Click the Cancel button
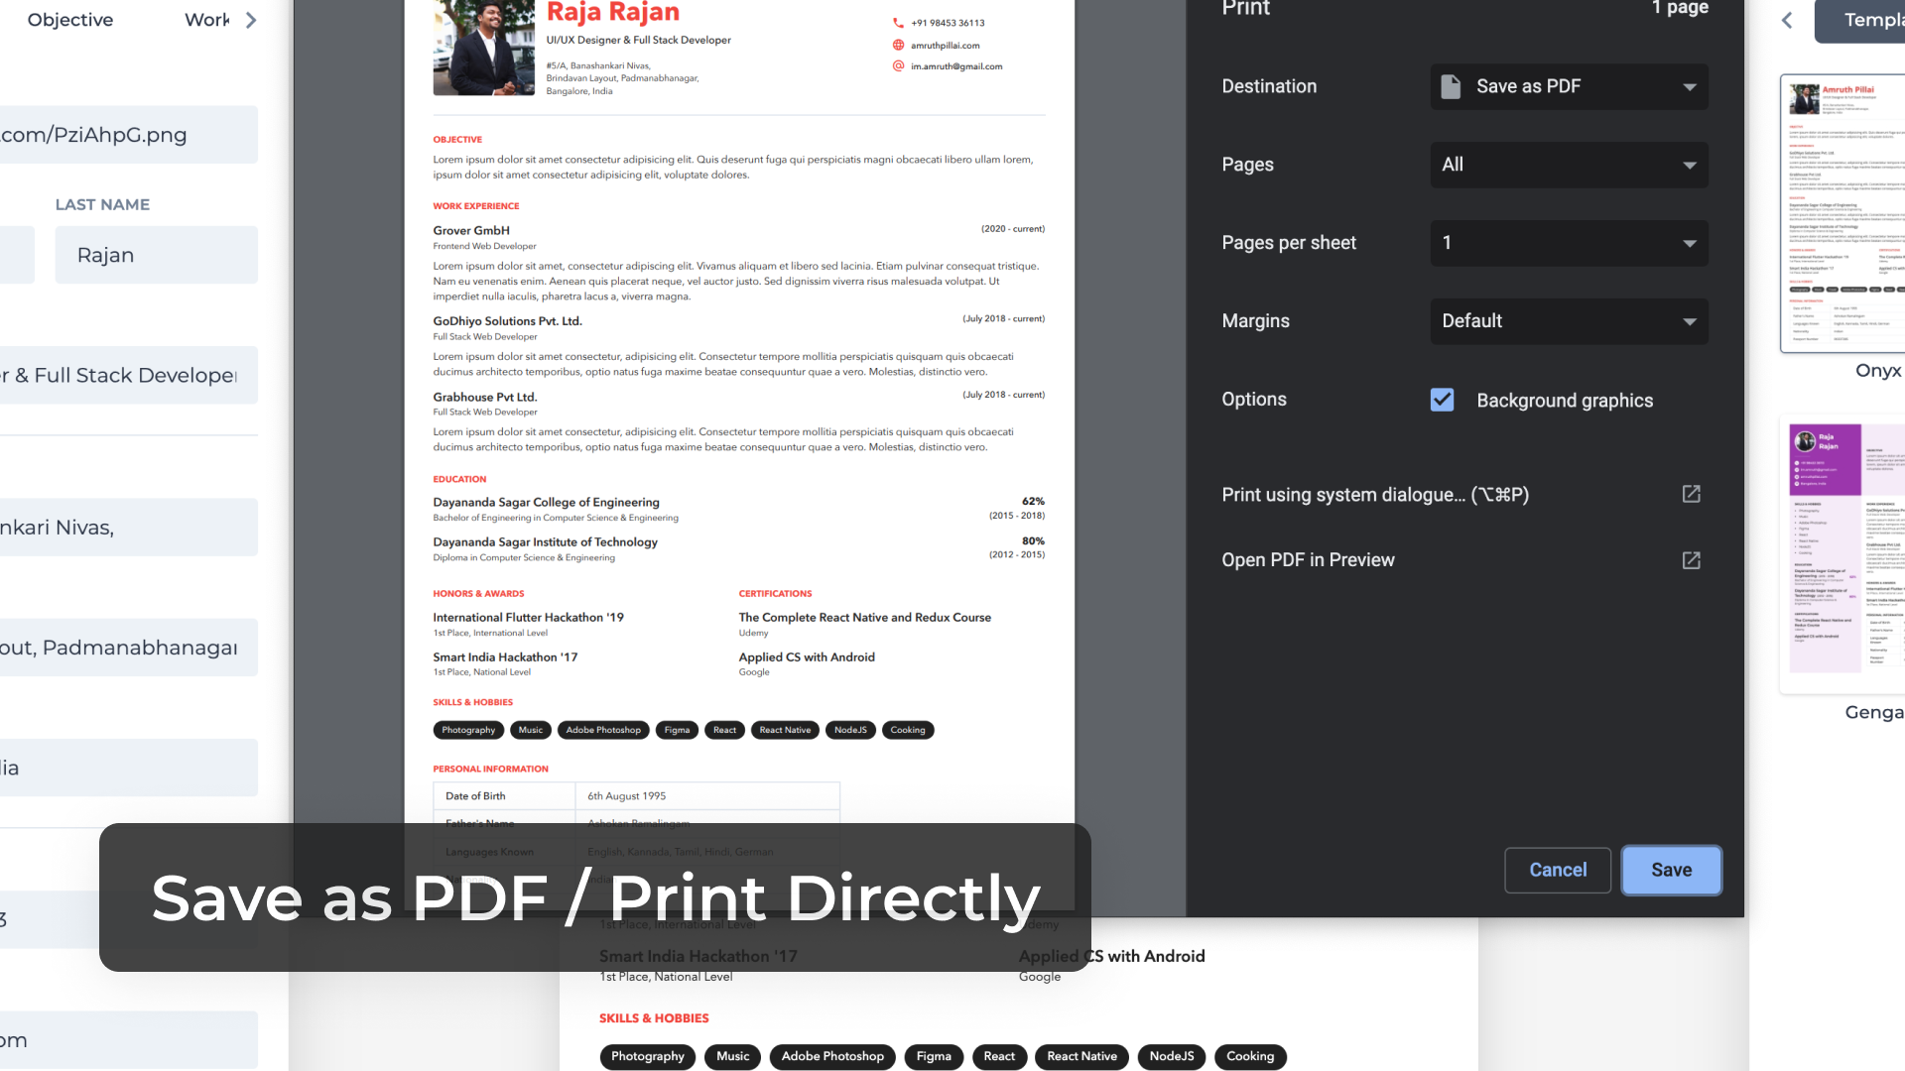This screenshot has width=1905, height=1071. [1557, 869]
